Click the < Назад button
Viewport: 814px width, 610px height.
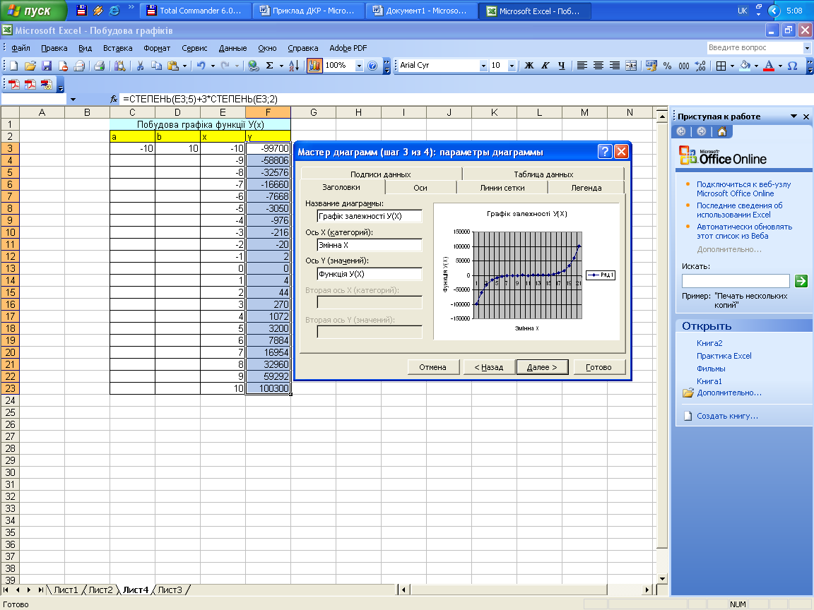488,367
